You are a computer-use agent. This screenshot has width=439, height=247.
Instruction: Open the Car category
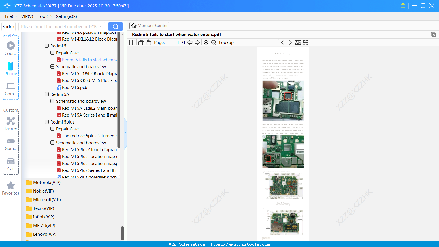coord(11,164)
